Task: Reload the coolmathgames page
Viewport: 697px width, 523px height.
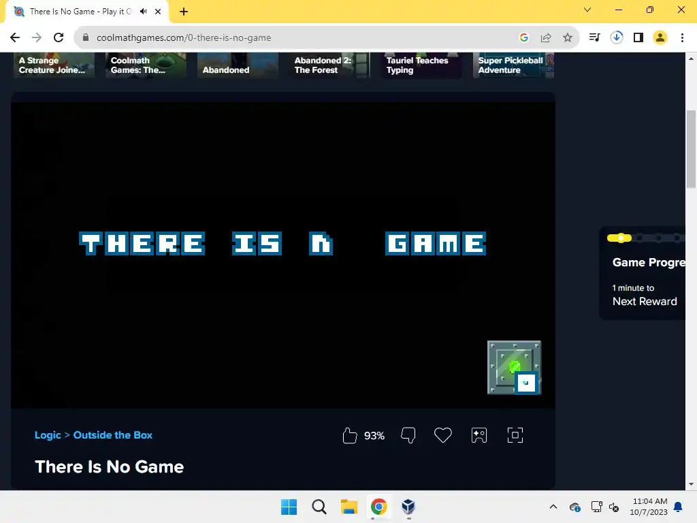Action: [x=59, y=37]
